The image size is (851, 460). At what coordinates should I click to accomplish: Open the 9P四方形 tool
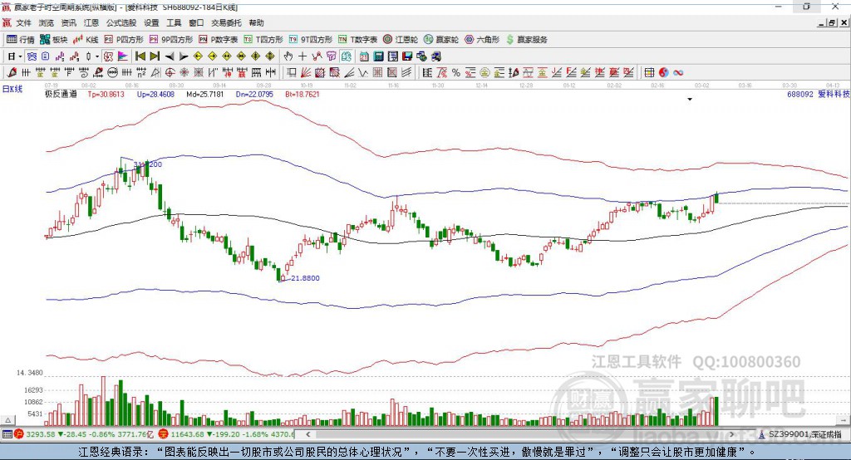tap(171, 40)
